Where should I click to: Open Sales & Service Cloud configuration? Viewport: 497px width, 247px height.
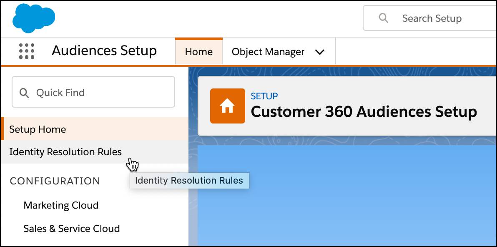(72, 228)
